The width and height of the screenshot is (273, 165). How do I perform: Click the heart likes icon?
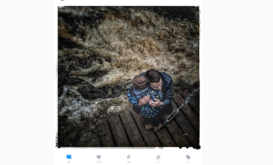pos(99,157)
